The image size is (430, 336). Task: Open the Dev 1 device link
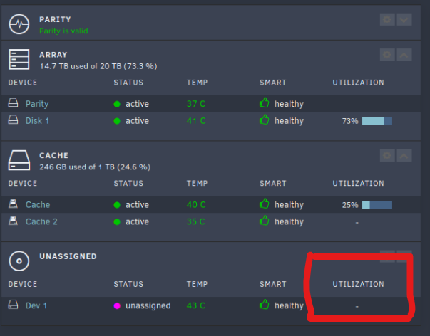tap(36, 305)
